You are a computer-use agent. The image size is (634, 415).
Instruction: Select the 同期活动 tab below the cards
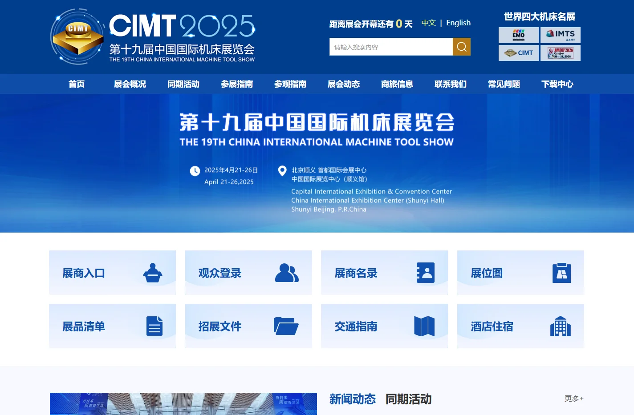point(409,399)
